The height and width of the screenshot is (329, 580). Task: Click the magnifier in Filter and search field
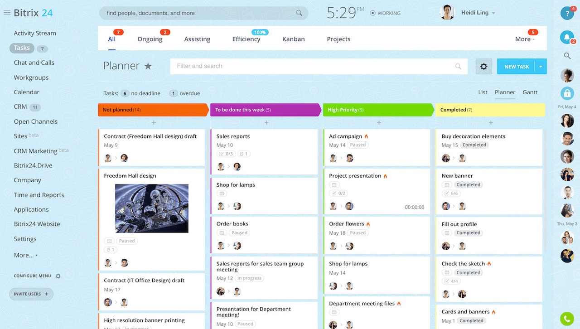(x=458, y=67)
